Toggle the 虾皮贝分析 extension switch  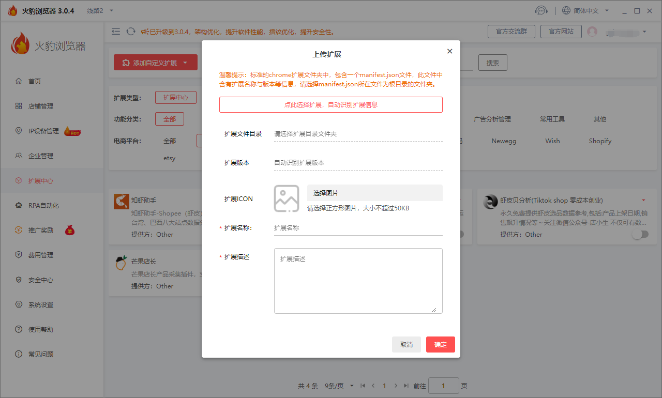click(640, 234)
